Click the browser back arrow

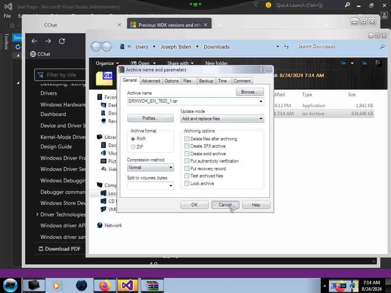[x=34, y=41]
